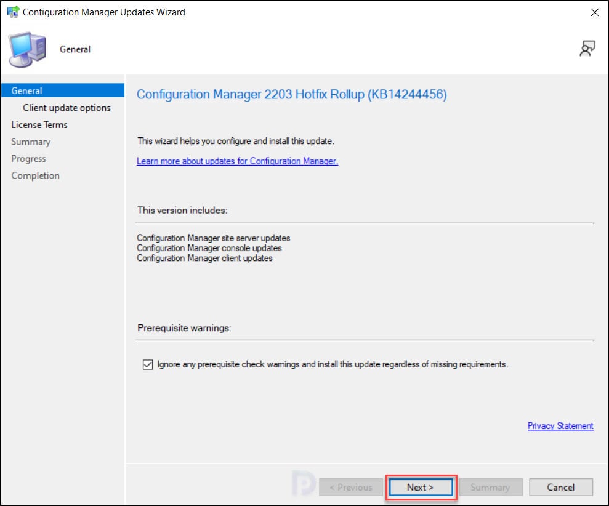Open License Terms step
Image resolution: width=609 pixels, height=506 pixels.
point(39,125)
